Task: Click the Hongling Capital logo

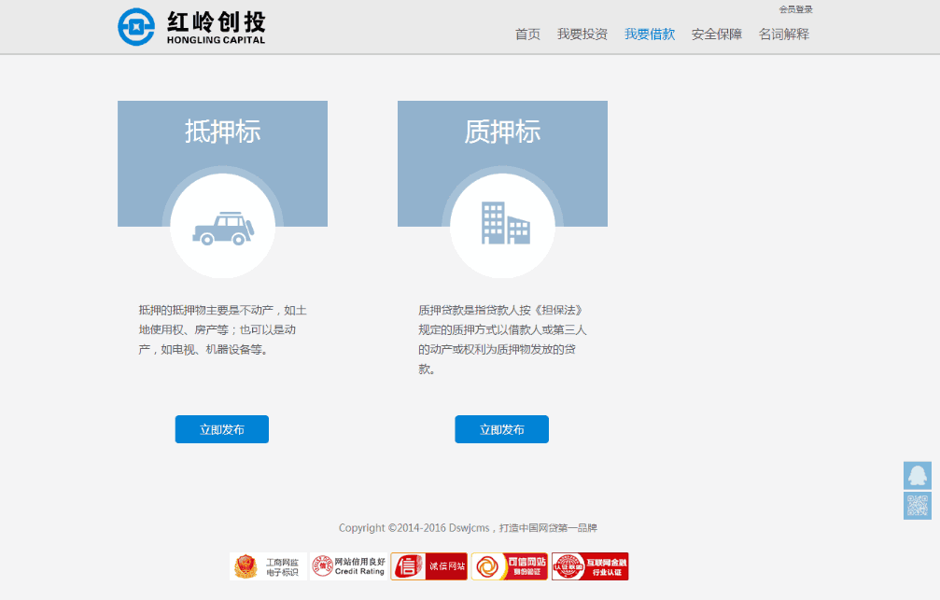Action: [191, 27]
